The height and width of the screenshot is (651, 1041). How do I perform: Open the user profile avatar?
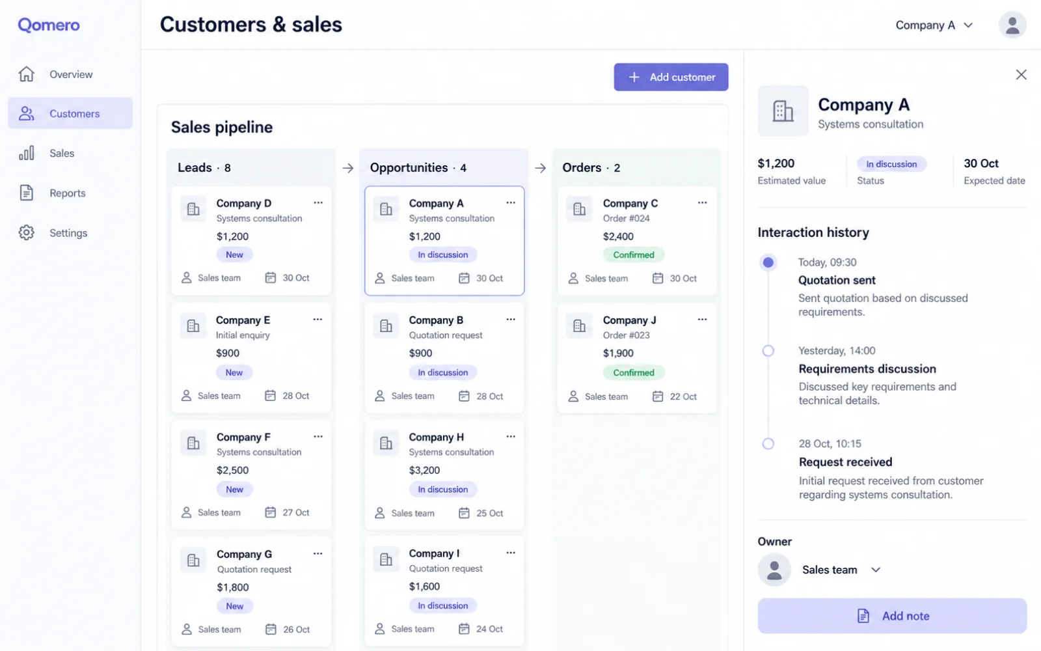(x=1012, y=25)
